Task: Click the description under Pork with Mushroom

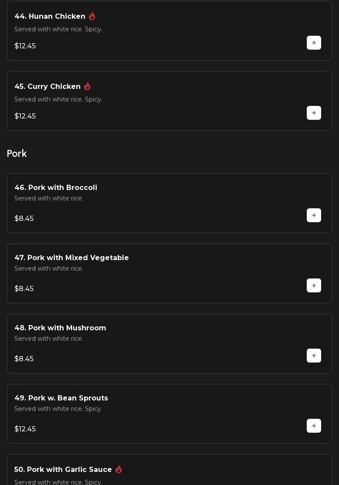Action: coord(49,339)
